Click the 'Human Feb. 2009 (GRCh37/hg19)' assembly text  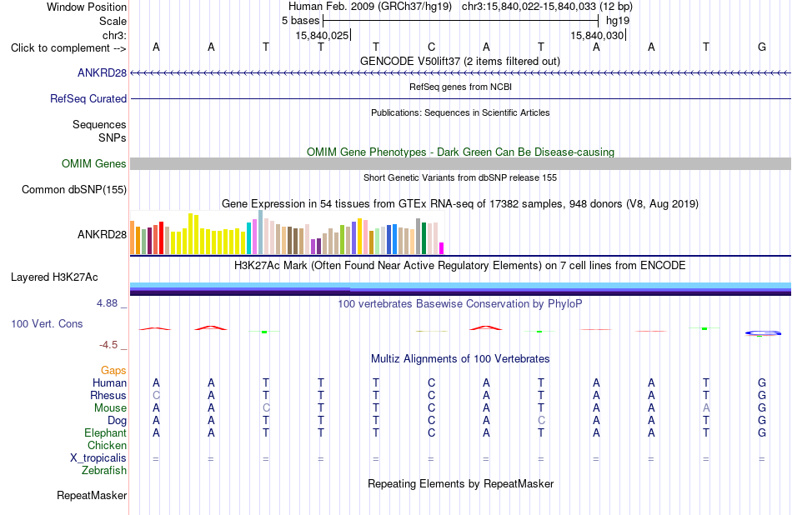click(x=370, y=7)
